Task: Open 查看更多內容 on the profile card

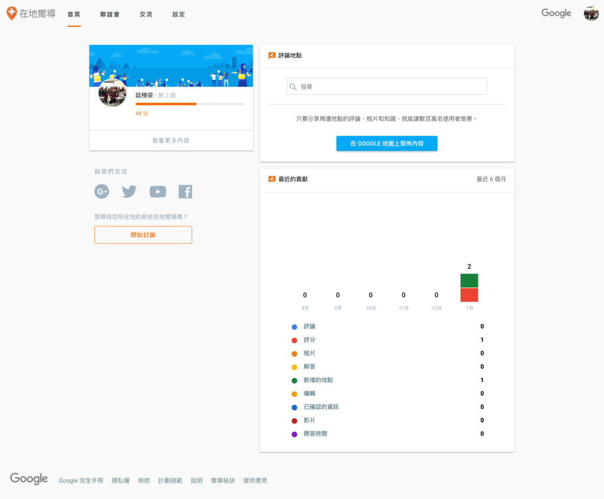Action: tap(171, 140)
